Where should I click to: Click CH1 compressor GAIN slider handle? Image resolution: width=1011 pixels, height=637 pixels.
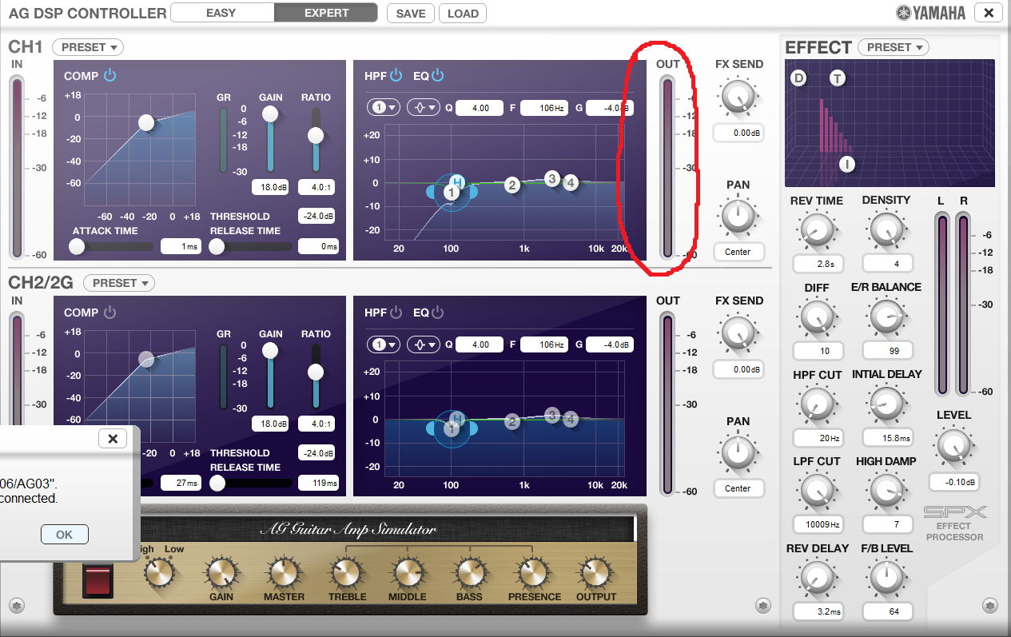[x=270, y=114]
